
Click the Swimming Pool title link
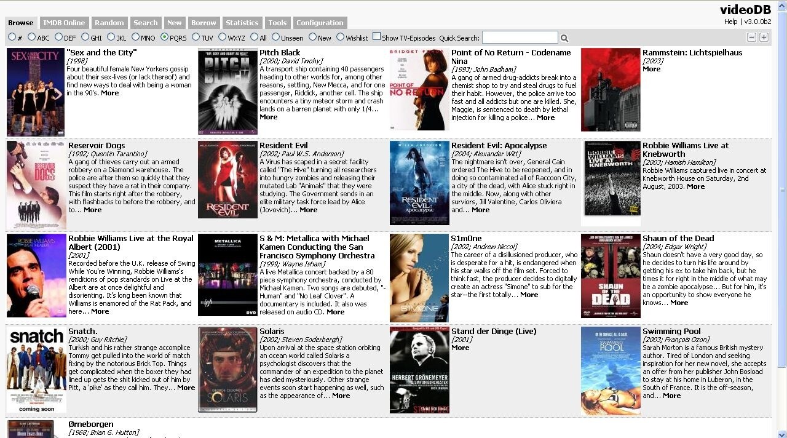(671, 332)
